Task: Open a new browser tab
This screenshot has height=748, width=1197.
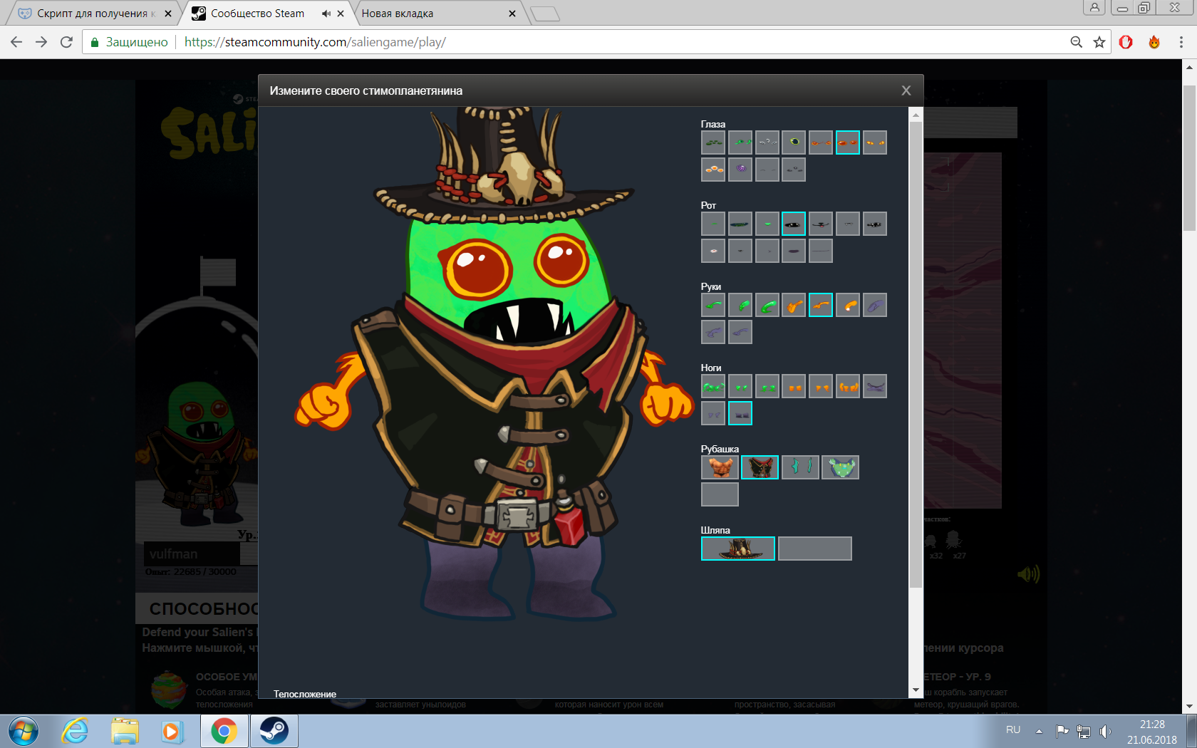Action: (x=545, y=14)
